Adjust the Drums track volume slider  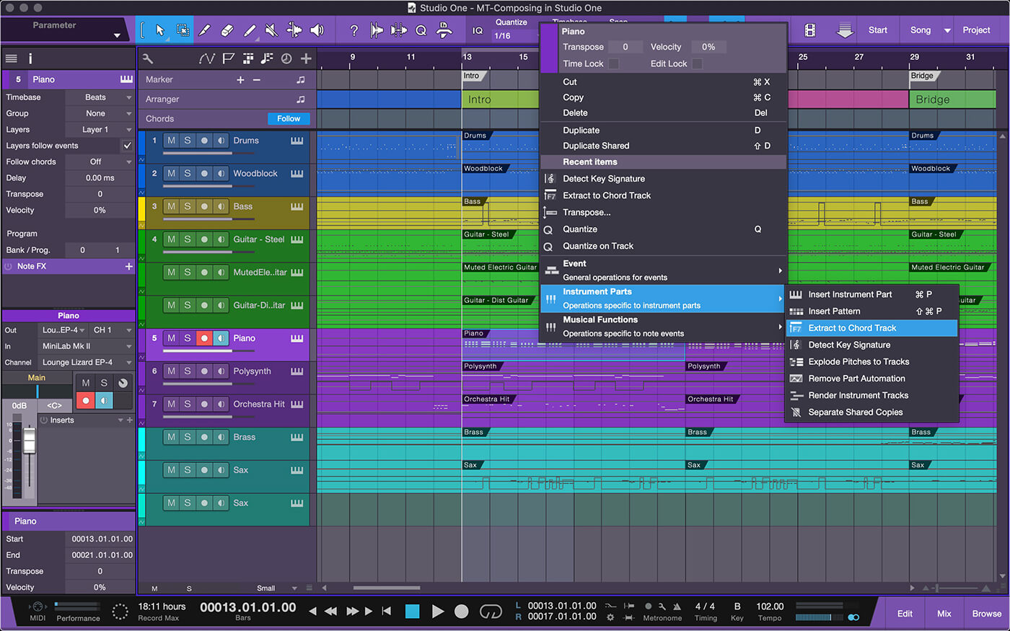(208, 153)
